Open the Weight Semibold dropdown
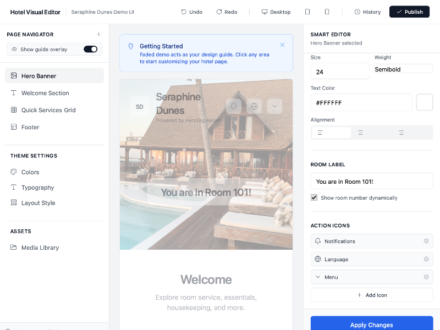Image resolution: width=440 pixels, height=330 pixels. point(404,69)
